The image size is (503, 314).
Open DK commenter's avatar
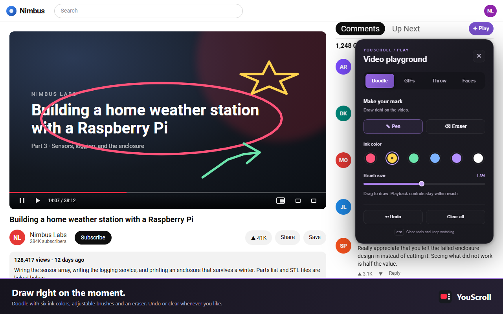point(343,113)
